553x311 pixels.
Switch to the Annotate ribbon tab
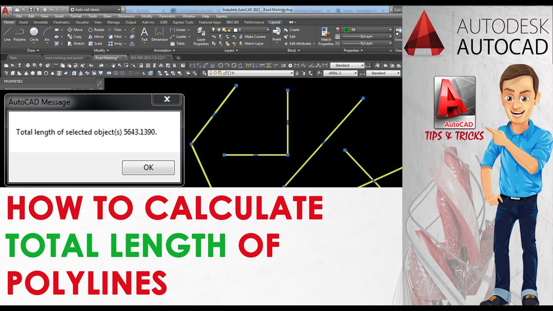pos(41,22)
